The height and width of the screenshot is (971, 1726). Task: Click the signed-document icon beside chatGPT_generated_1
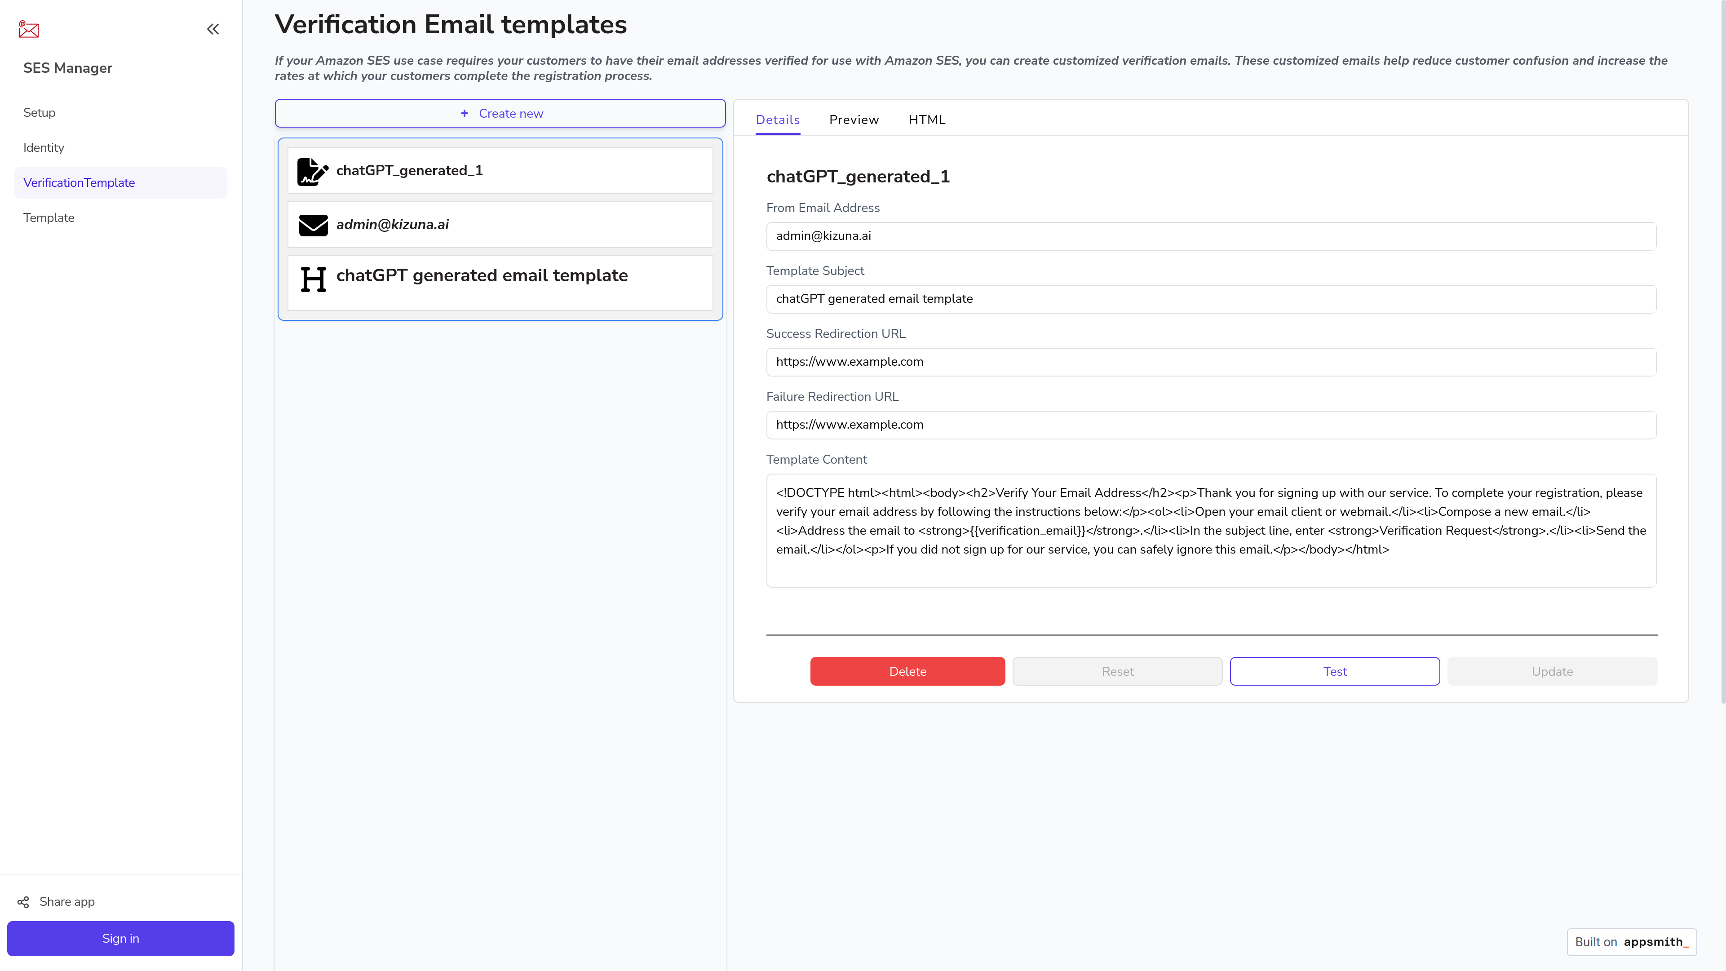coord(313,172)
